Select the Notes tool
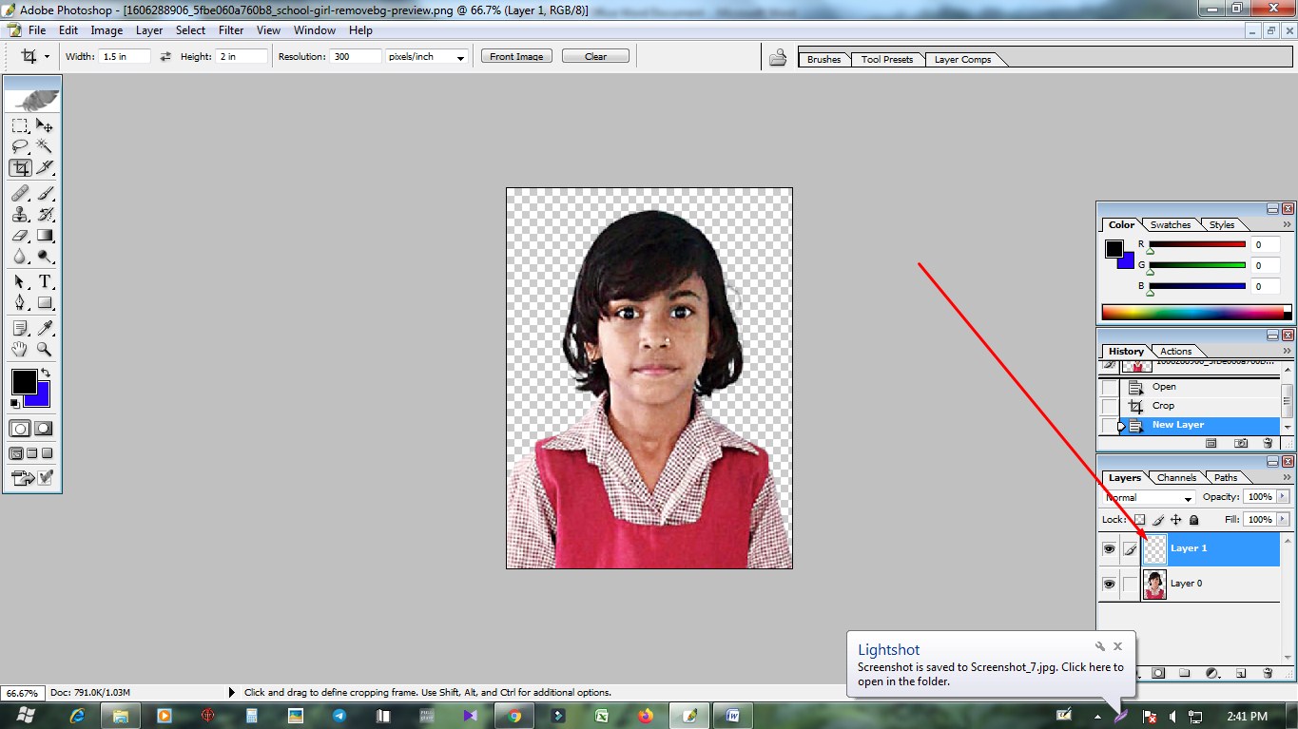 19,328
